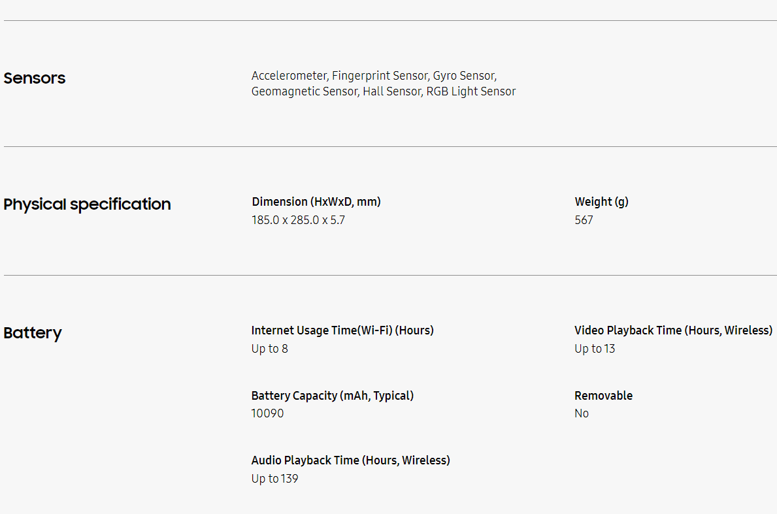The image size is (777, 514).
Task: Select the "No" value under Removable
Action: [x=582, y=413]
